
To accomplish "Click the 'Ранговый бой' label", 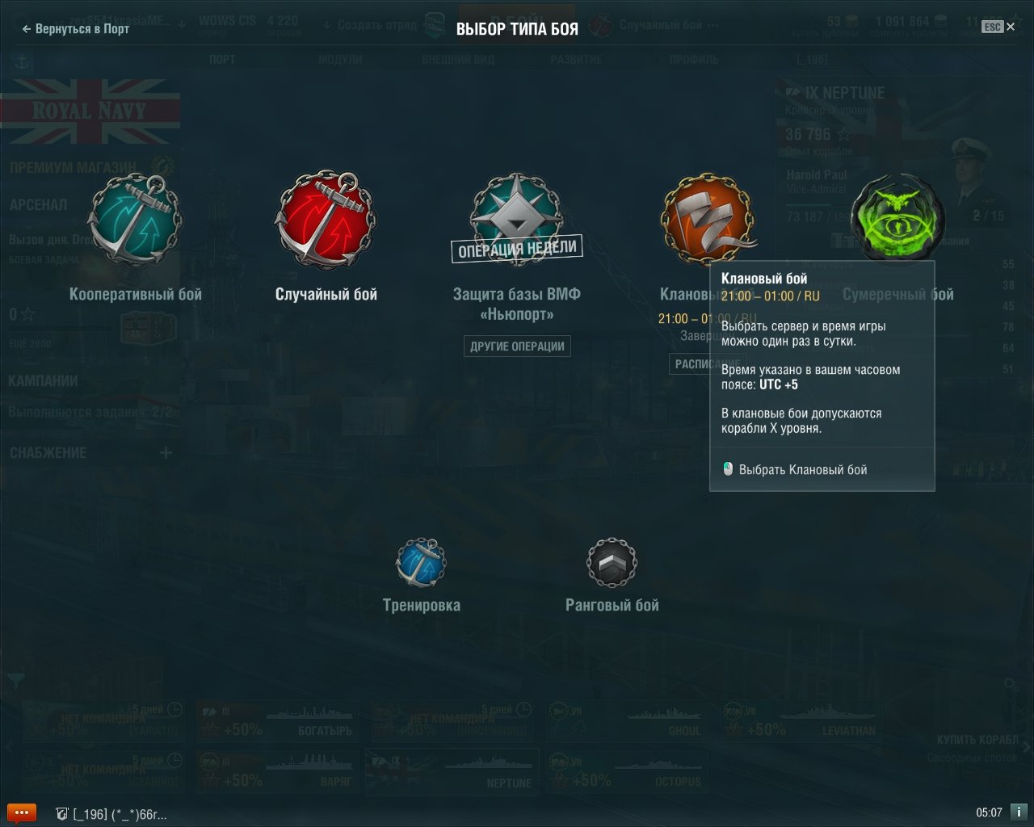I will pyautogui.click(x=612, y=605).
